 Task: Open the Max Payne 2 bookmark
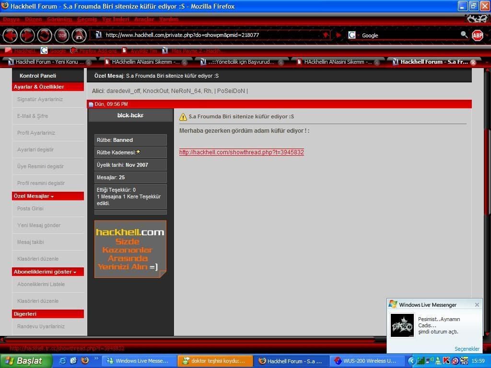pyautogui.click(x=192, y=51)
